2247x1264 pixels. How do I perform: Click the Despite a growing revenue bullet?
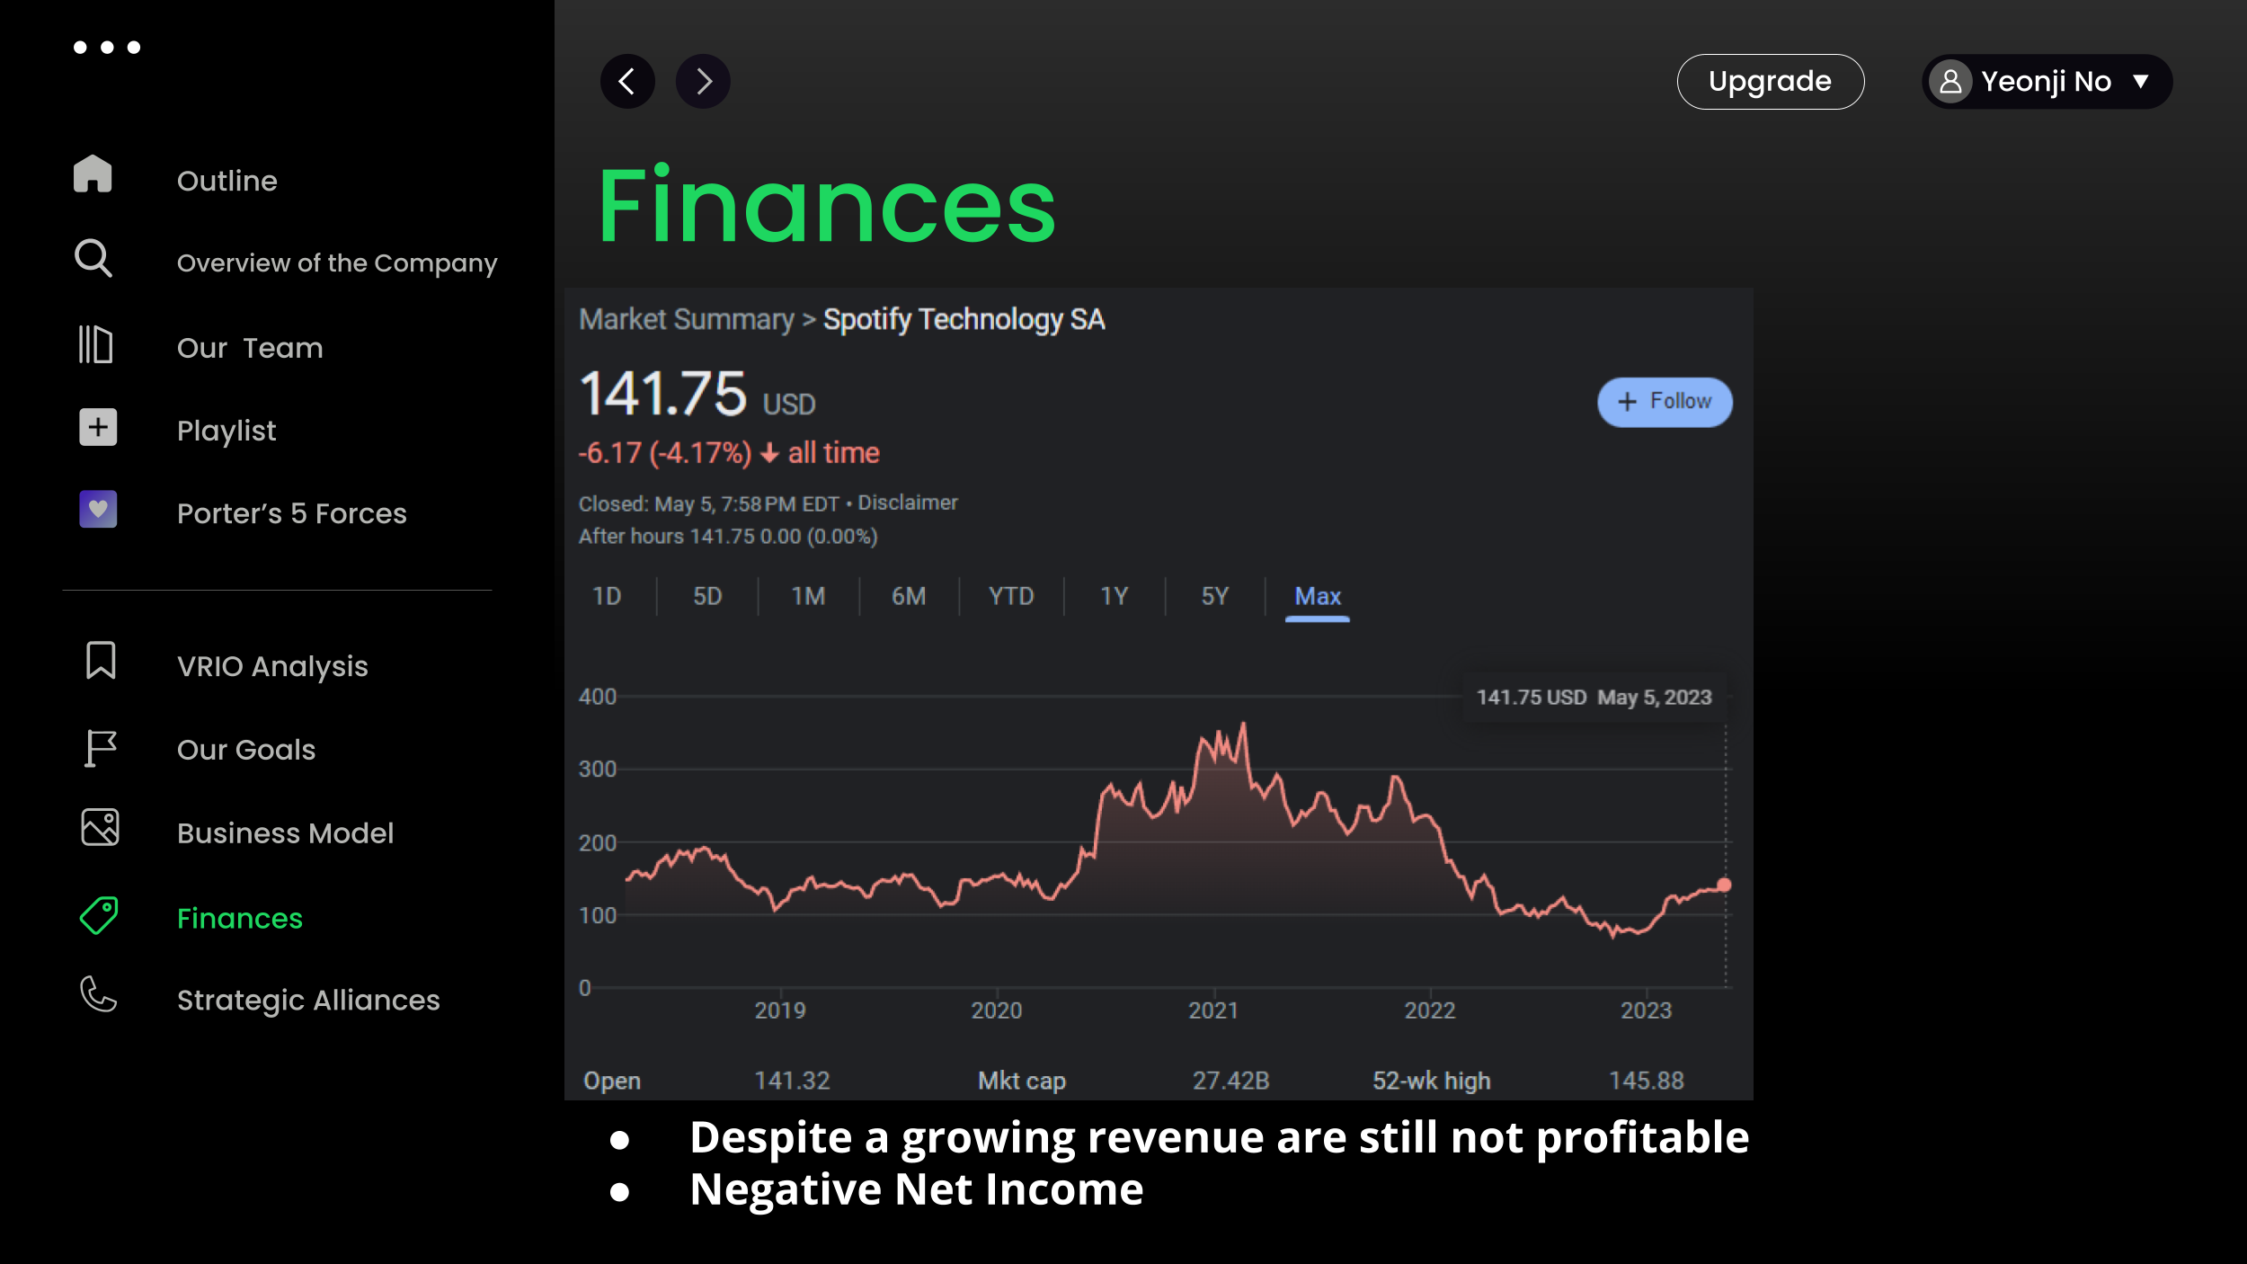(1219, 1138)
